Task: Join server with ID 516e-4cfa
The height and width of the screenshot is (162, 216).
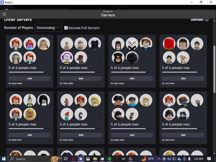Action: pyautogui.click(x=183, y=135)
